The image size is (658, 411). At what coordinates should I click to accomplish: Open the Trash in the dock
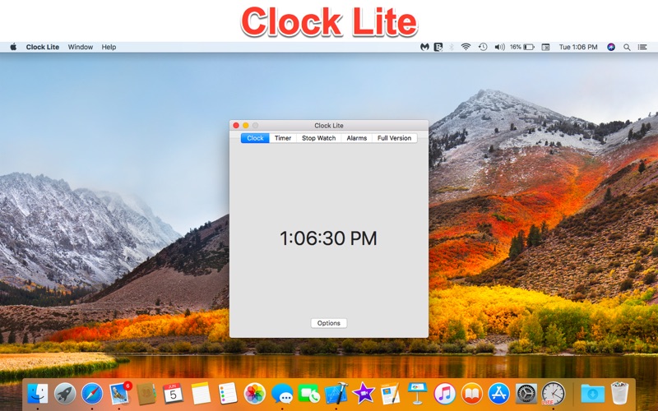[x=620, y=394]
